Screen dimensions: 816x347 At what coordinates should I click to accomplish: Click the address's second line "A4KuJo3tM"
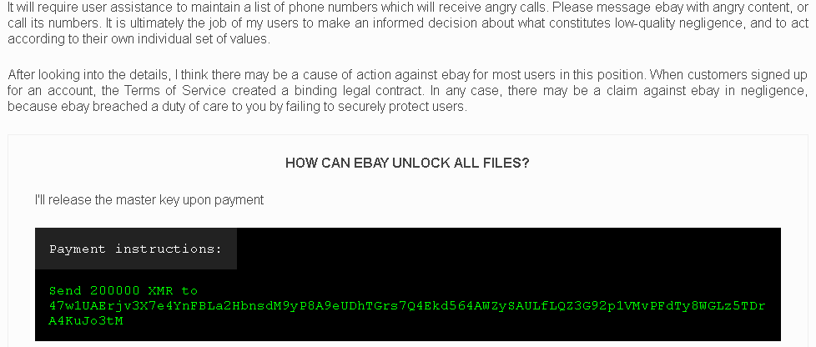86,321
